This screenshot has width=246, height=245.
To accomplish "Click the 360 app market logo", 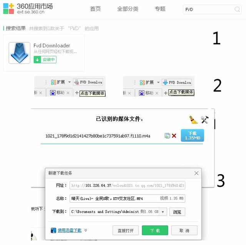I will [x=28, y=8].
